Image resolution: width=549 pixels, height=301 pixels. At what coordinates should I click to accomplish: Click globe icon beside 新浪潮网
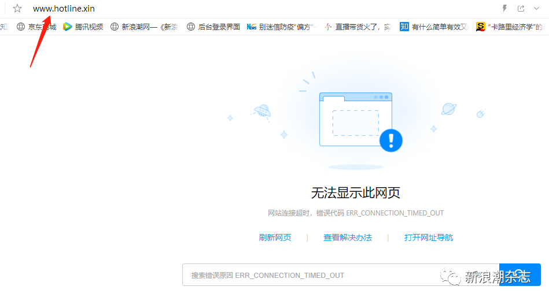[114, 27]
